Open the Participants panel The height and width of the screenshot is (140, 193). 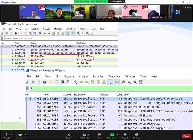pyautogui.click(x=84, y=136)
